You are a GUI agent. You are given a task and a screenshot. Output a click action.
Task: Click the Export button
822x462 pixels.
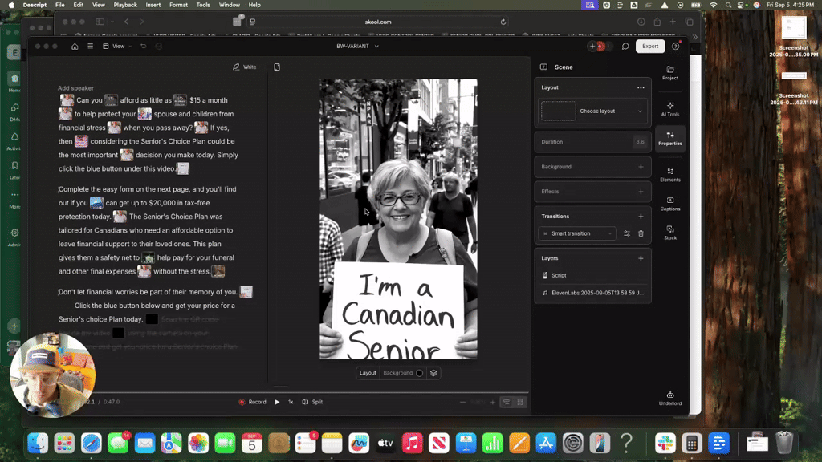[650, 46]
